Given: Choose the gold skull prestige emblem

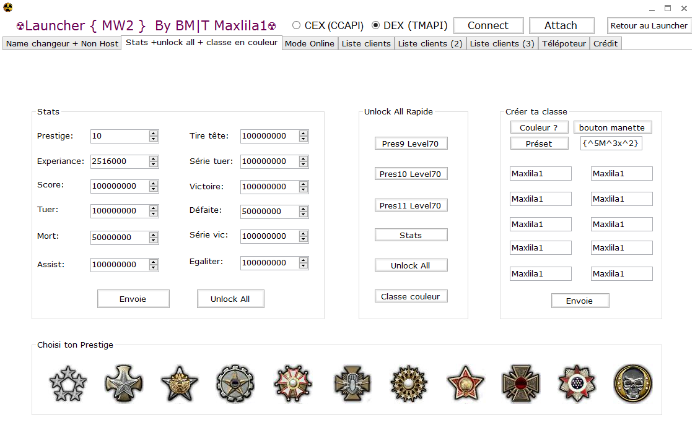Looking at the screenshot, I should coord(633,384).
